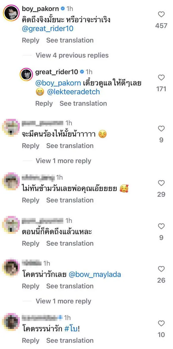Image resolution: width=173 pixels, height=349 pixels.
Task: Reply to boy_pakorn's comment
Action: (31, 40)
